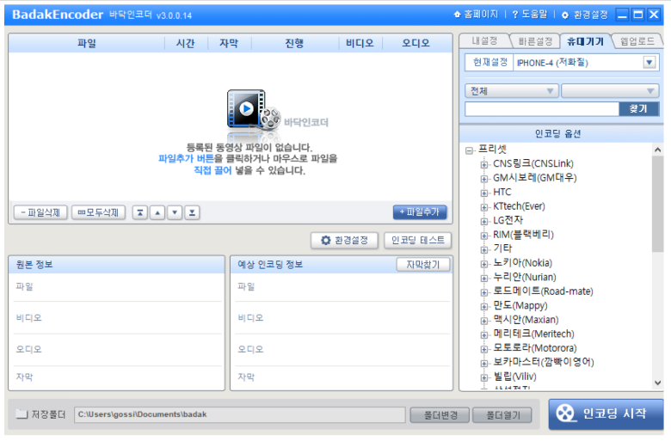Click the 원본 정보 panel header
The width and height of the screenshot is (671, 441).
point(116,265)
